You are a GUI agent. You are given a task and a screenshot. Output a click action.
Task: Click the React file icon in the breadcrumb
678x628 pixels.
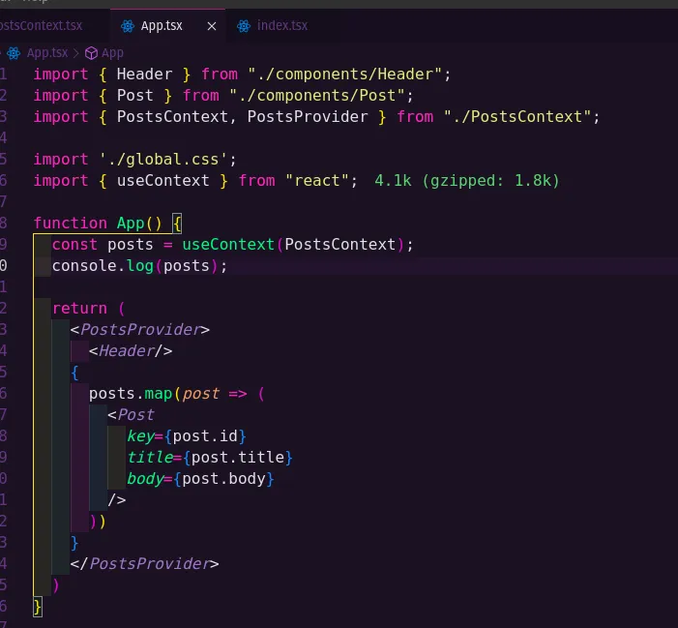[x=14, y=53]
